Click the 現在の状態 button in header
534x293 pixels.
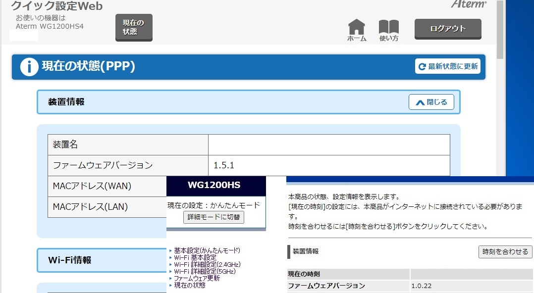[134, 28]
